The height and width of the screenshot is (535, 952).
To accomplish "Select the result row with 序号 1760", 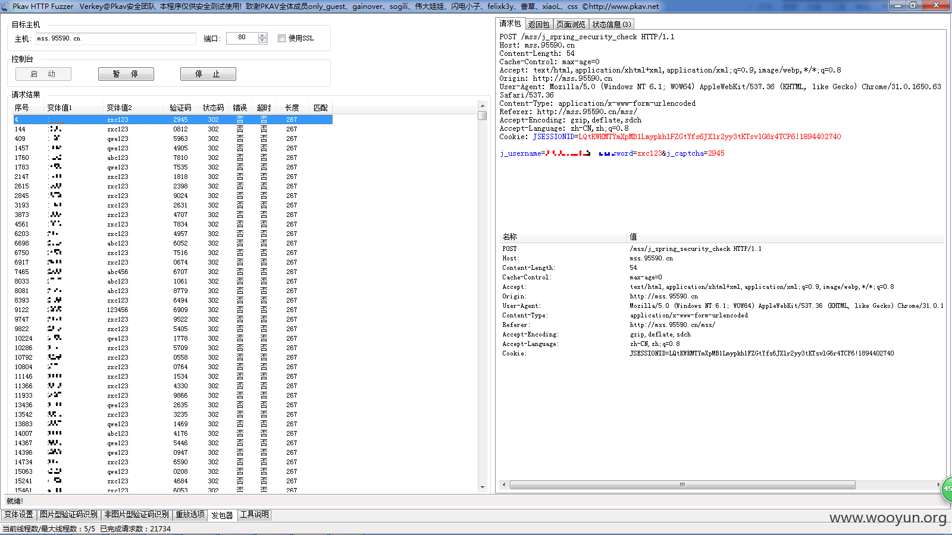I will pos(173,158).
